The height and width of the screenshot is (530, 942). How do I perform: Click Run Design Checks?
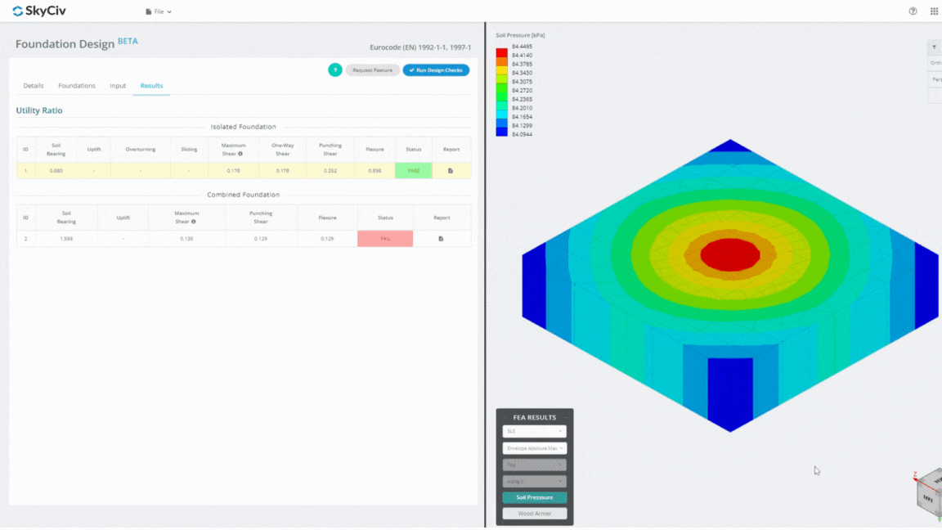point(436,70)
